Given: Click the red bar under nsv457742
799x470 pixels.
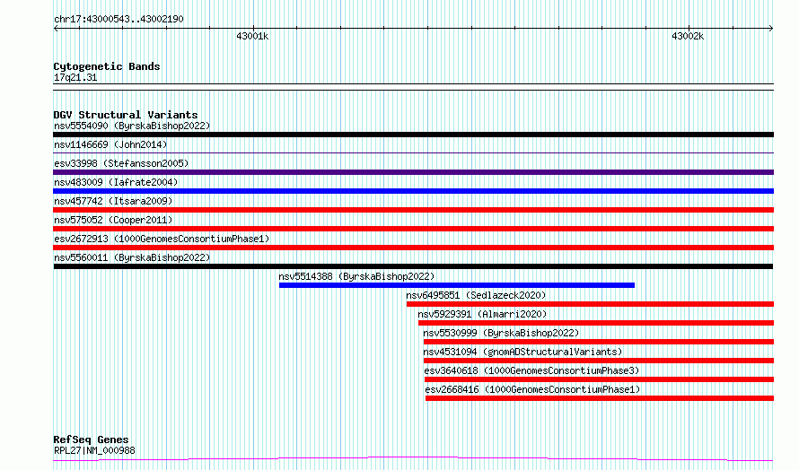Looking at the screenshot, I should pyautogui.click(x=413, y=210).
